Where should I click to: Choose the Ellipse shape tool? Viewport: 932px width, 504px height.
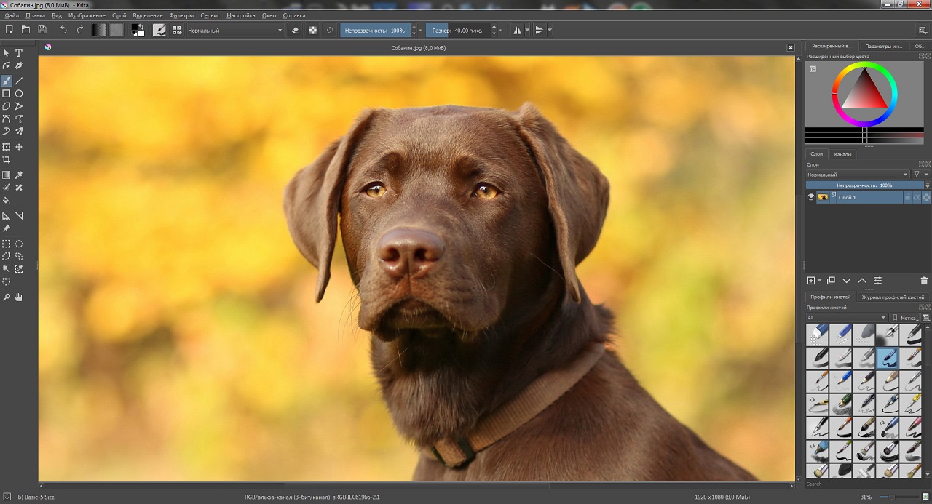point(19,94)
